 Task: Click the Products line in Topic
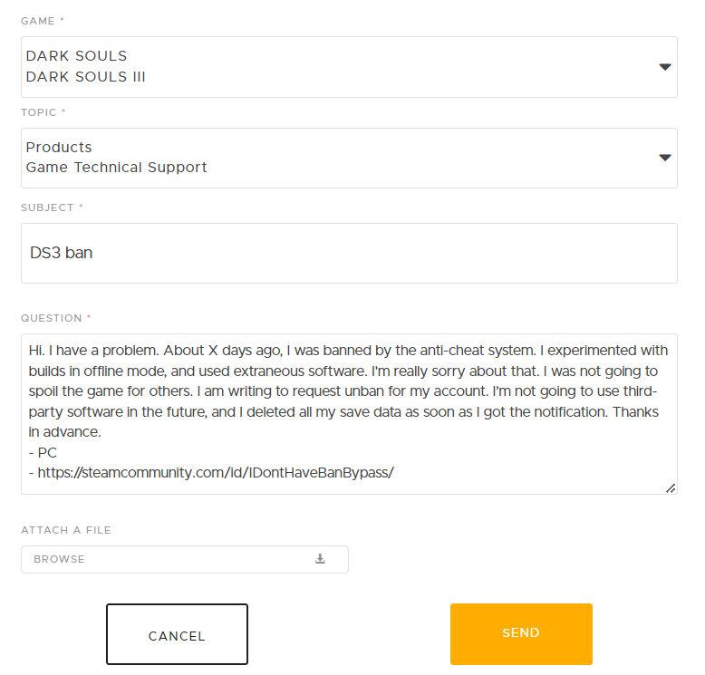pyautogui.click(x=59, y=147)
